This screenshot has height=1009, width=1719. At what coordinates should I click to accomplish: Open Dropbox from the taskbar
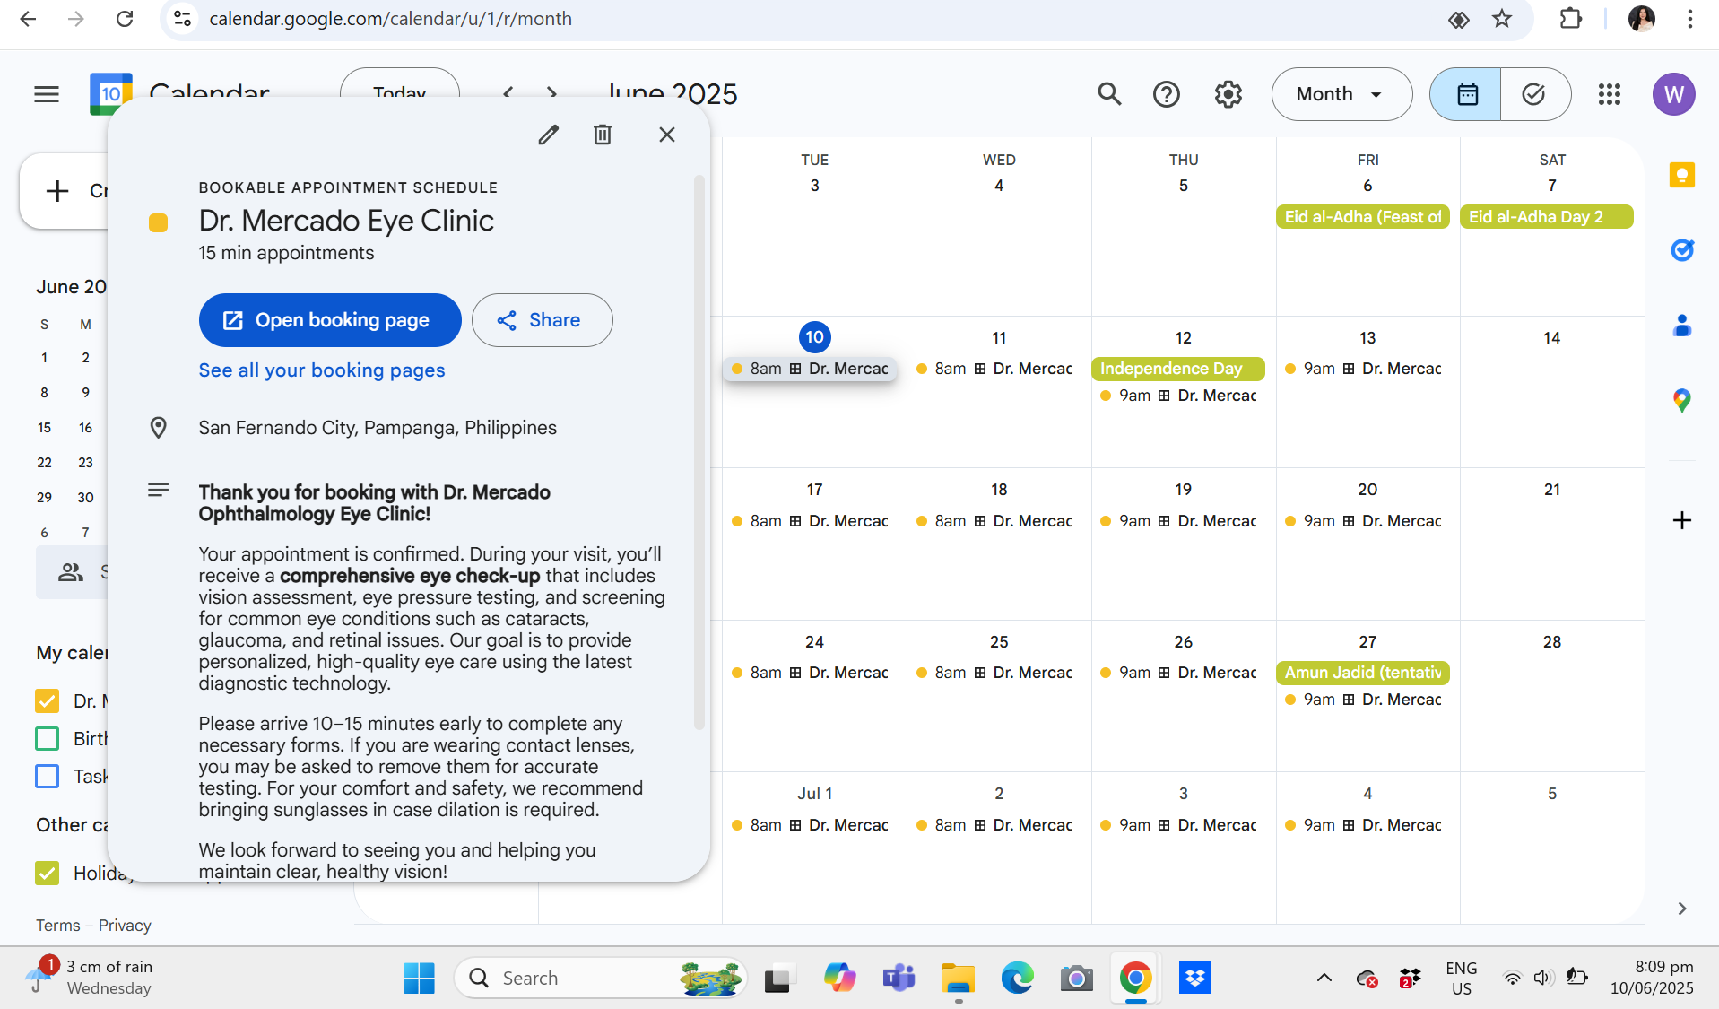pyautogui.click(x=1194, y=979)
